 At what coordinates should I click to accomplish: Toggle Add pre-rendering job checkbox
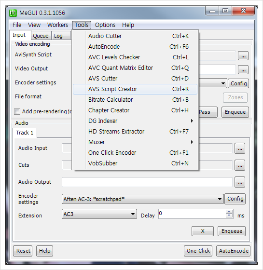click(x=17, y=111)
